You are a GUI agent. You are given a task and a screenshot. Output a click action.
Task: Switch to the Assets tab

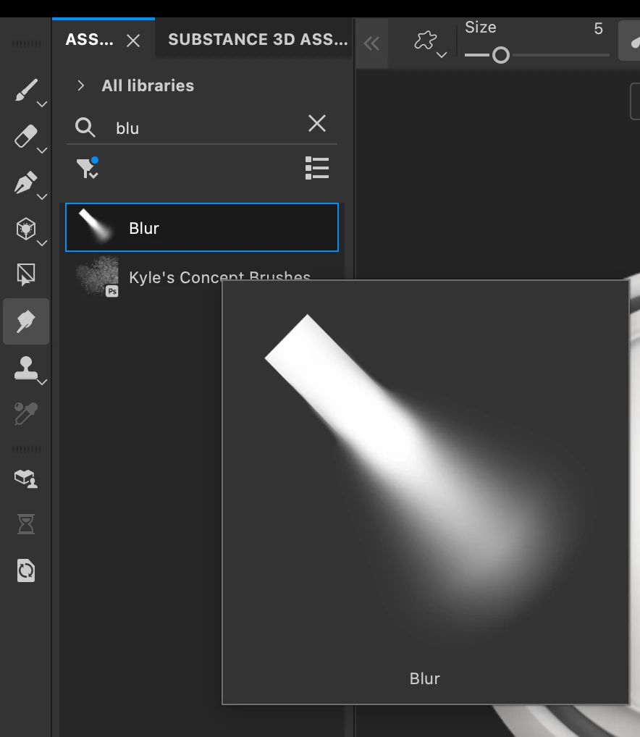pyautogui.click(x=89, y=40)
